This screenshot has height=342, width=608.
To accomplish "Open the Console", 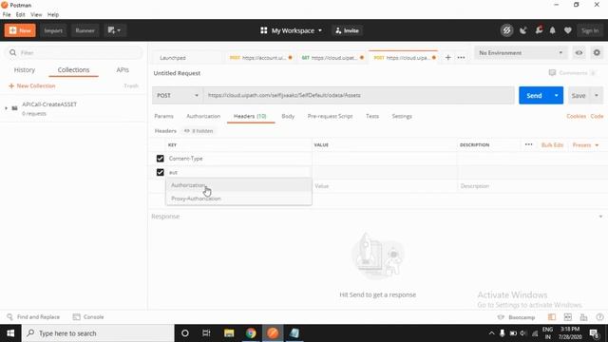I will click(88, 317).
